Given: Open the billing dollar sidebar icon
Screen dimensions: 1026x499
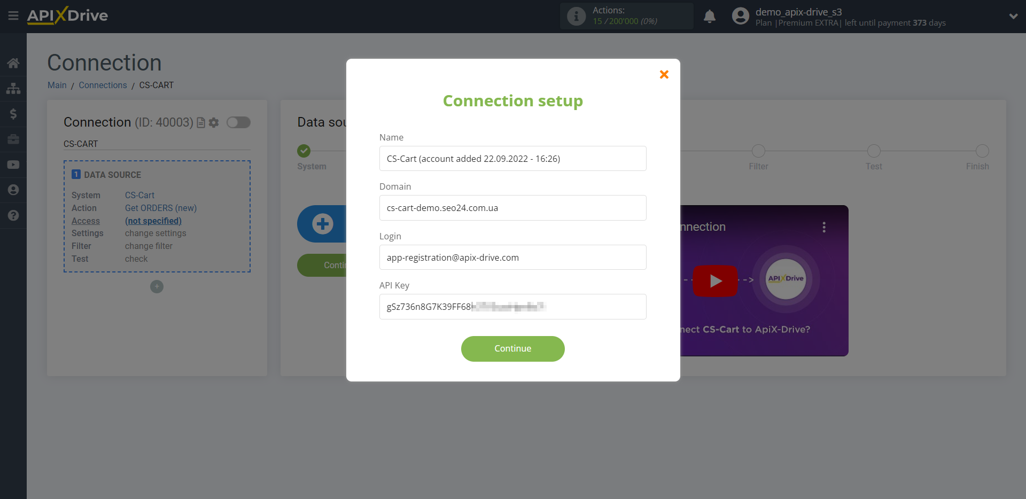Looking at the screenshot, I should (x=13, y=114).
